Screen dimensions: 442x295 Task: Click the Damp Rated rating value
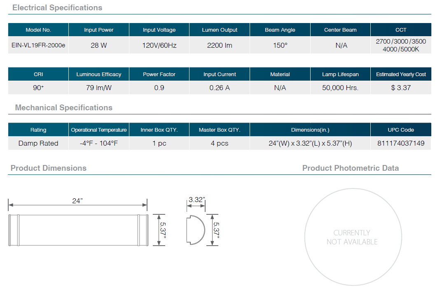pos(38,143)
